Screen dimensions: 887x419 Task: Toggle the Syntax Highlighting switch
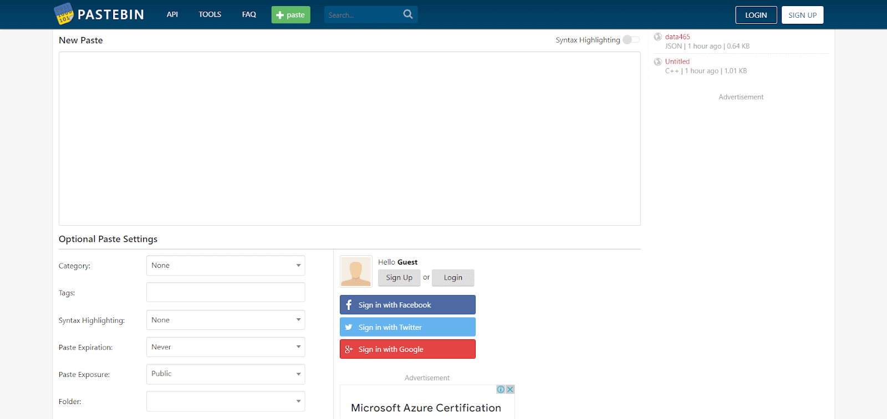631,40
